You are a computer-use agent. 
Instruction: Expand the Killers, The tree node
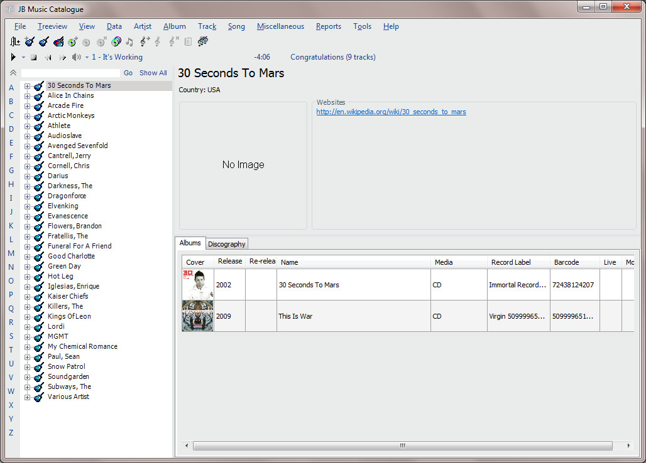tap(27, 307)
